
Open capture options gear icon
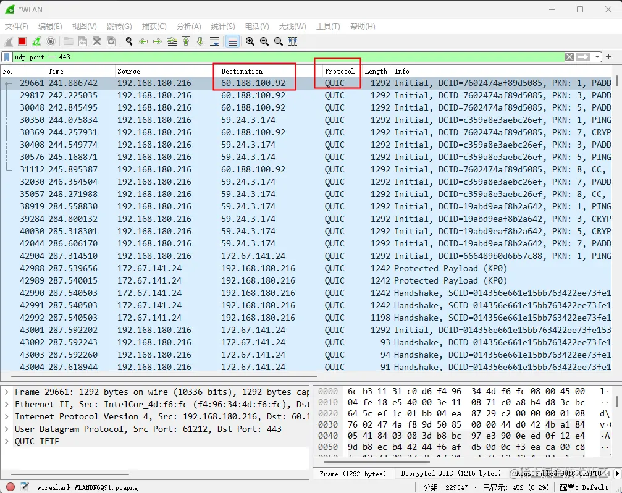51,41
